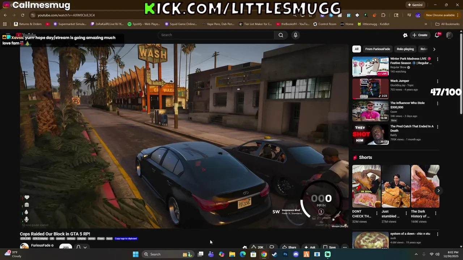463x260 pixels.
Task: Select Role-playing filter chip
Action: click(x=405, y=49)
